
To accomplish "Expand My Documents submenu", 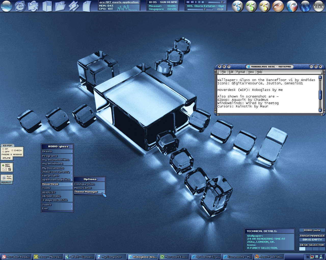I will (x=57, y=168).
